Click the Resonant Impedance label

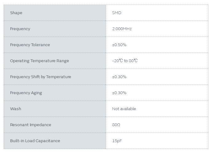[30, 125]
